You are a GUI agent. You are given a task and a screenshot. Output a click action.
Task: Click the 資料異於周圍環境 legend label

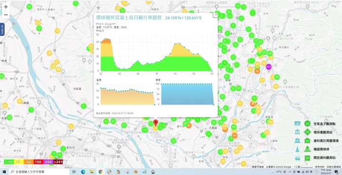pos(326,141)
